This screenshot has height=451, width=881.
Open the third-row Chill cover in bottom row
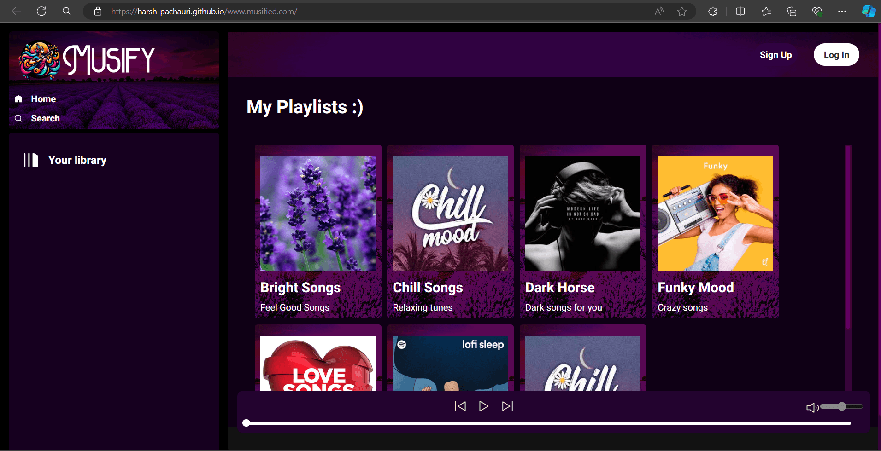point(583,363)
